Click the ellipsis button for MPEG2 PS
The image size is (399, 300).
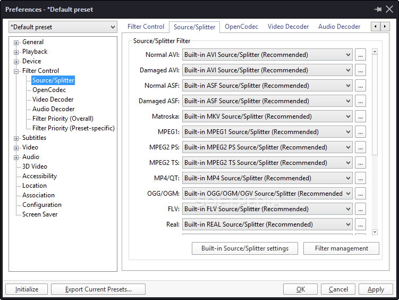(x=360, y=147)
